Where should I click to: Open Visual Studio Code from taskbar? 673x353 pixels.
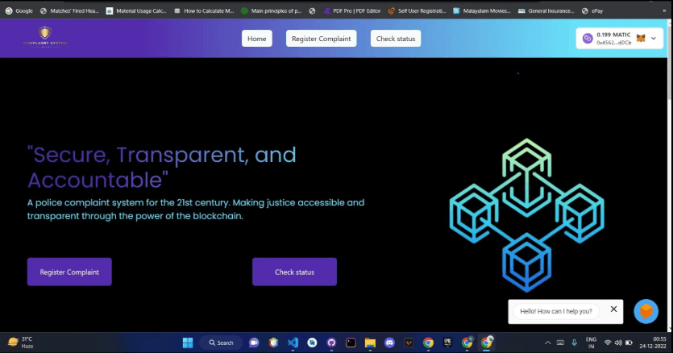(293, 343)
